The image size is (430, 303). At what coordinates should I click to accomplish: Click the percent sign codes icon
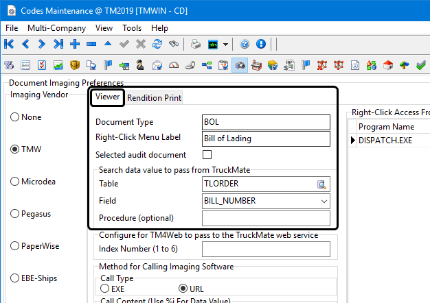[10, 66]
